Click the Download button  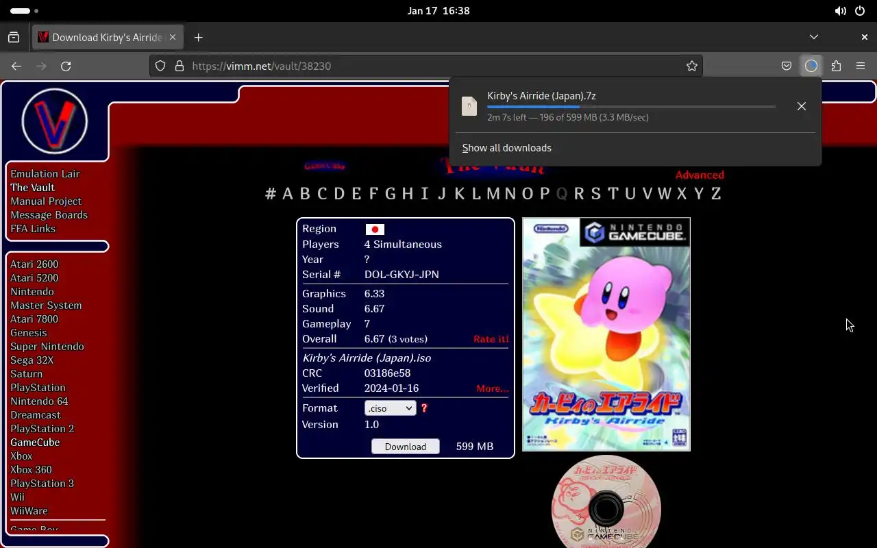click(406, 447)
